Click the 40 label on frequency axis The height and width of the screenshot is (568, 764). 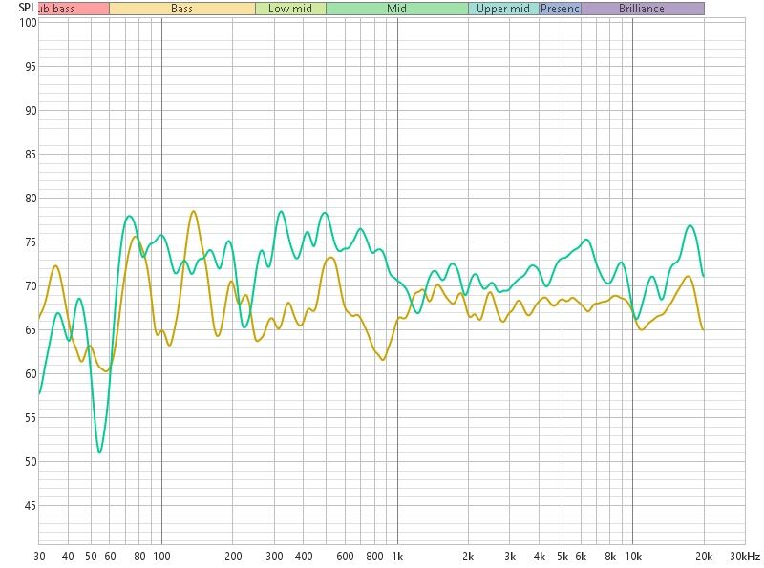pyautogui.click(x=68, y=557)
